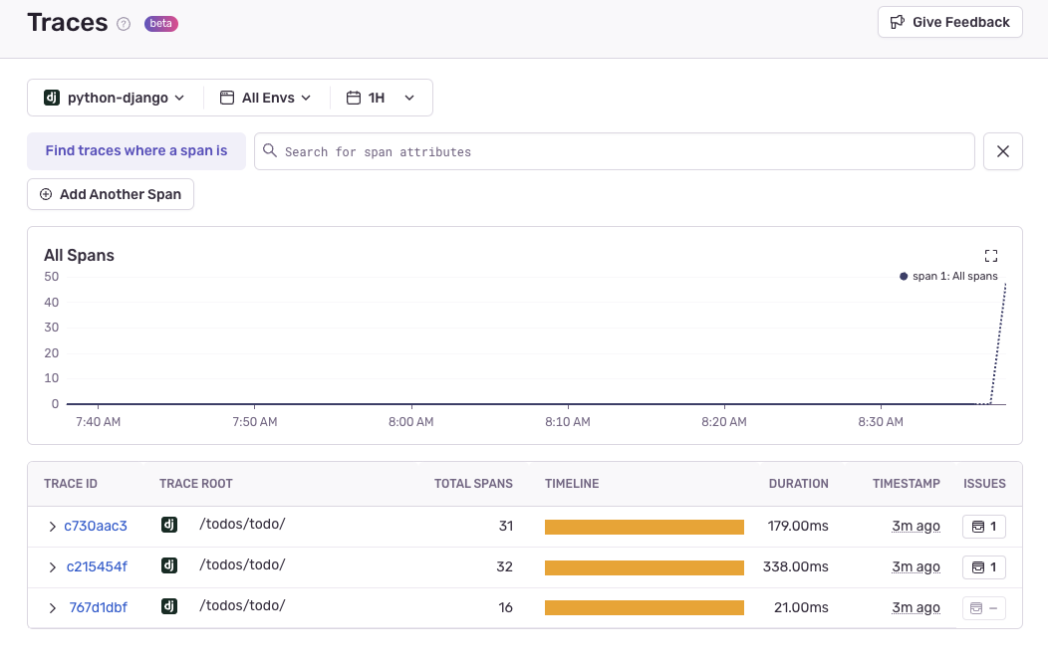Image resolution: width=1048 pixels, height=669 pixels.
Task: Open trace c215454f link
Action: point(97,566)
